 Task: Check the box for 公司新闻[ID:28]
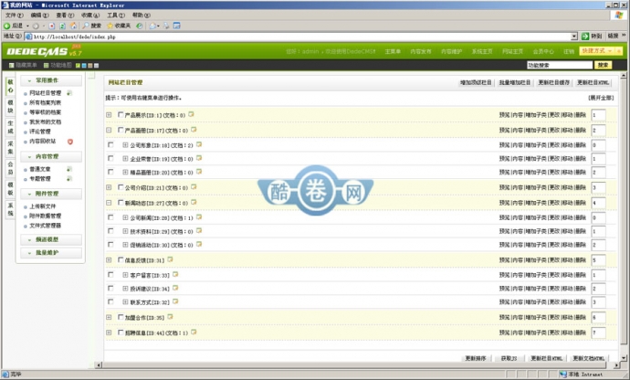click(110, 217)
